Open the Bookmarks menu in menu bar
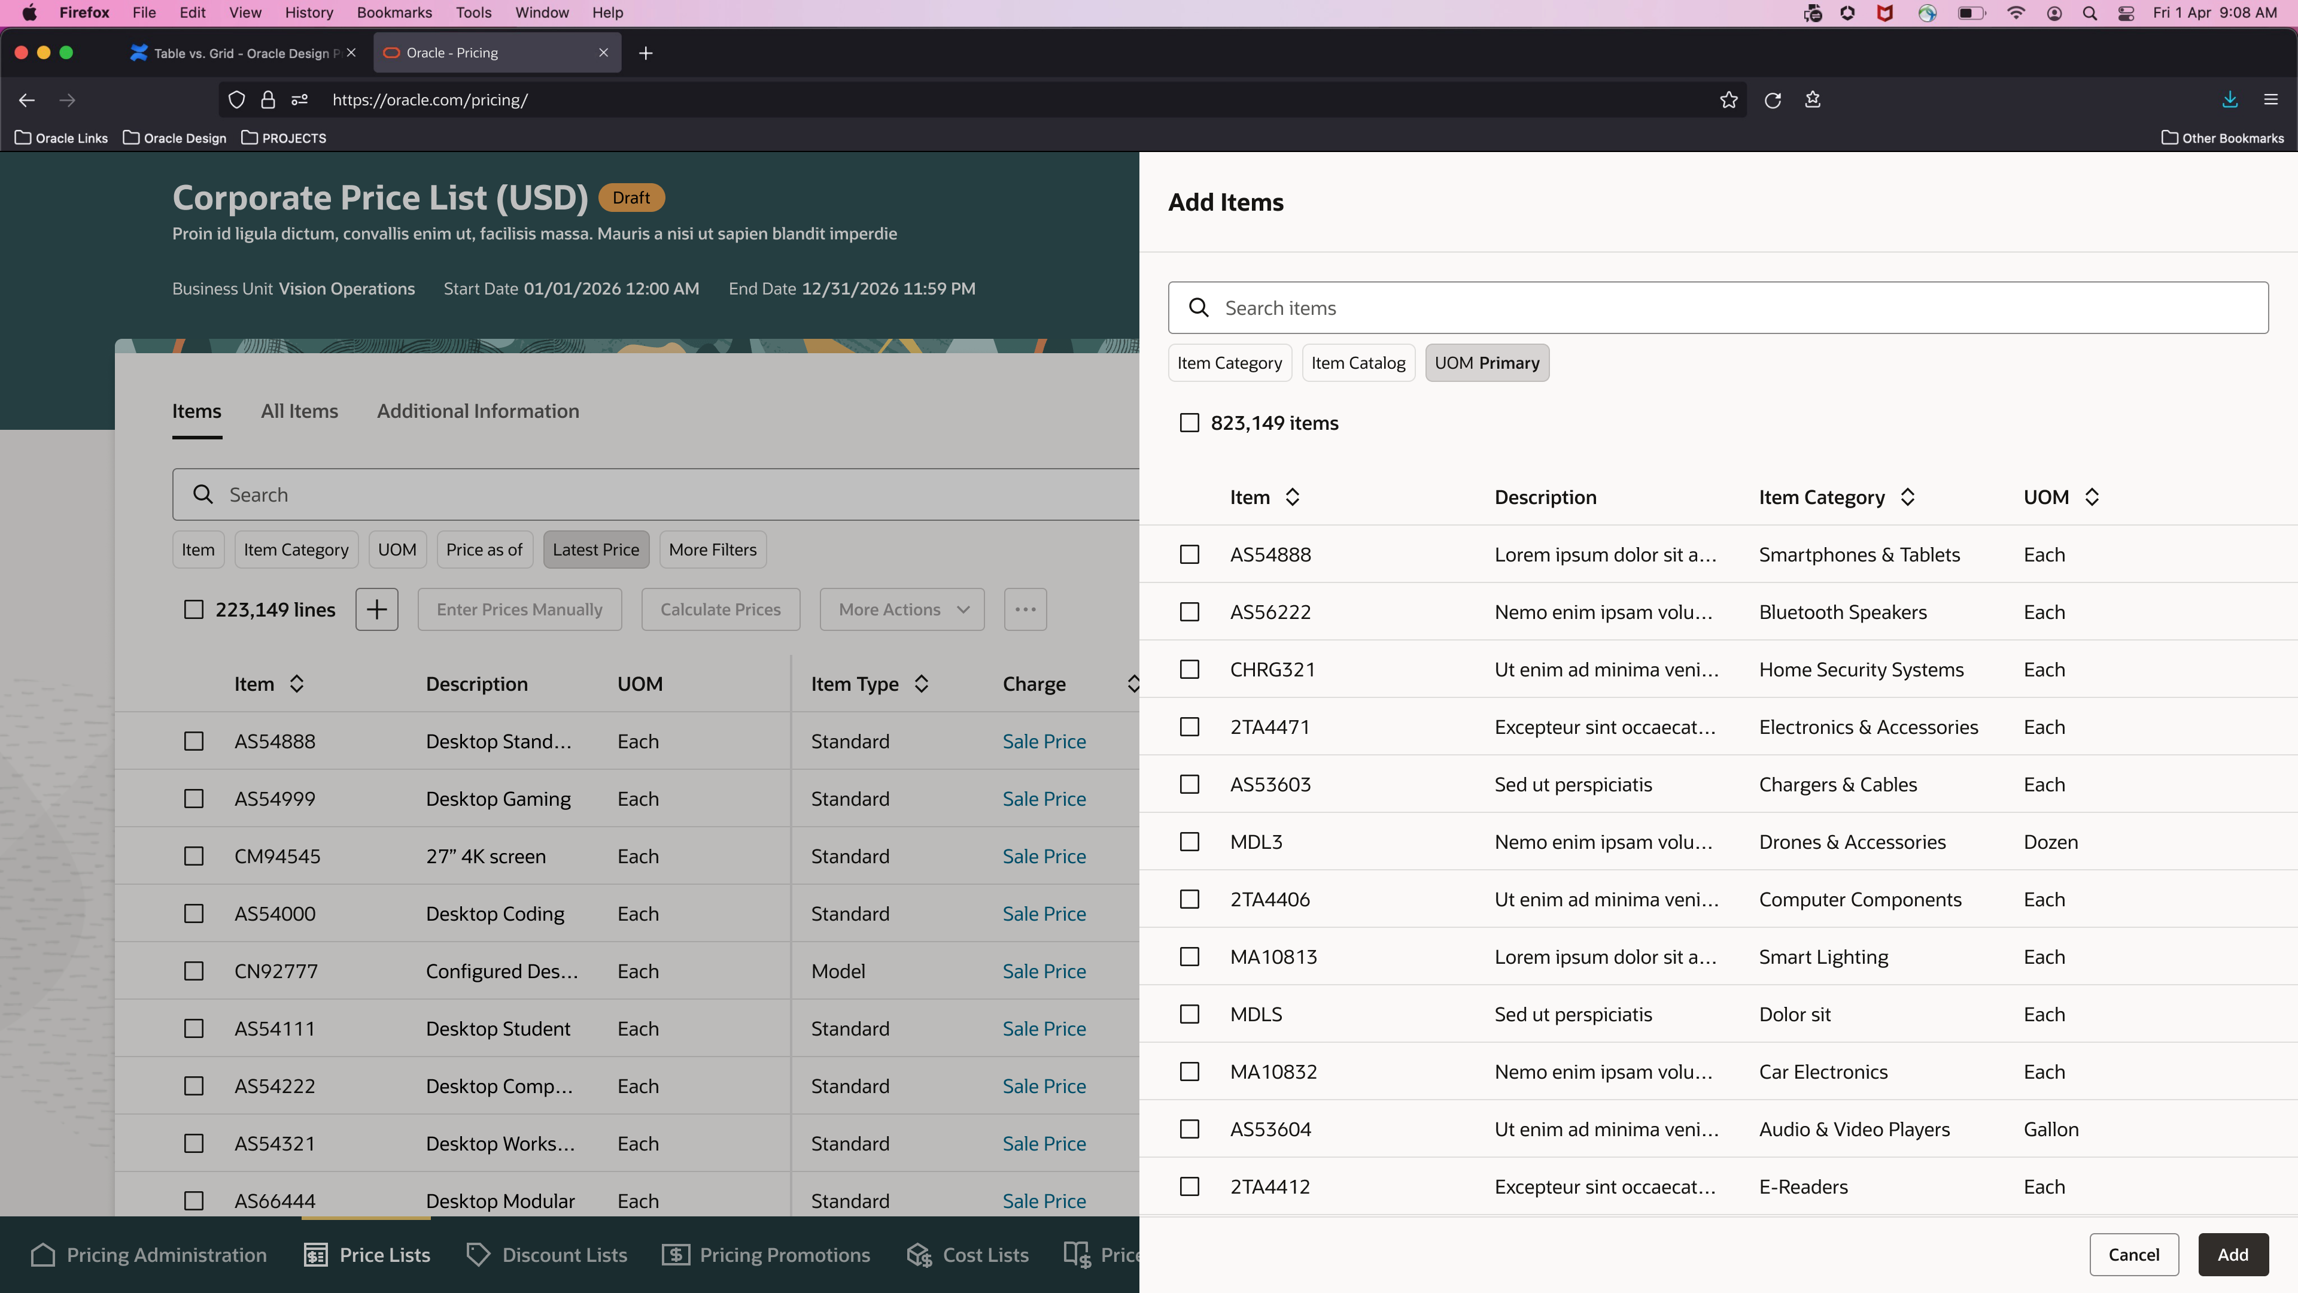The width and height of the screenshot is (2298, 1293). pyautogui.click(x=394, y=13)
